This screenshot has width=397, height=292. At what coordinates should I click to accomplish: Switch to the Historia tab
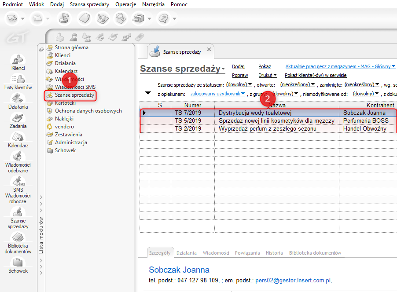pyautogui.click(x=274, y=253)
